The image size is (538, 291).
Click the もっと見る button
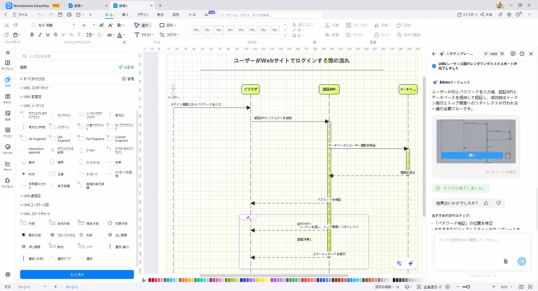click(x=77, y=274)
